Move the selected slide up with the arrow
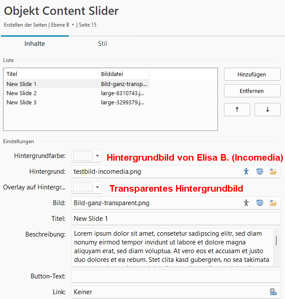 coord(237,110)
